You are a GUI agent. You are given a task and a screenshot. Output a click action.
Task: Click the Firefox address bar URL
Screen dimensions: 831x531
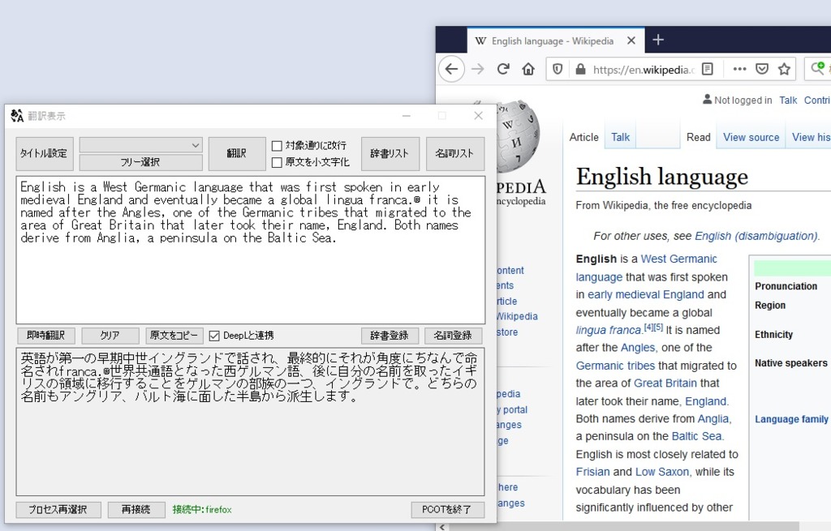[643, 70]
